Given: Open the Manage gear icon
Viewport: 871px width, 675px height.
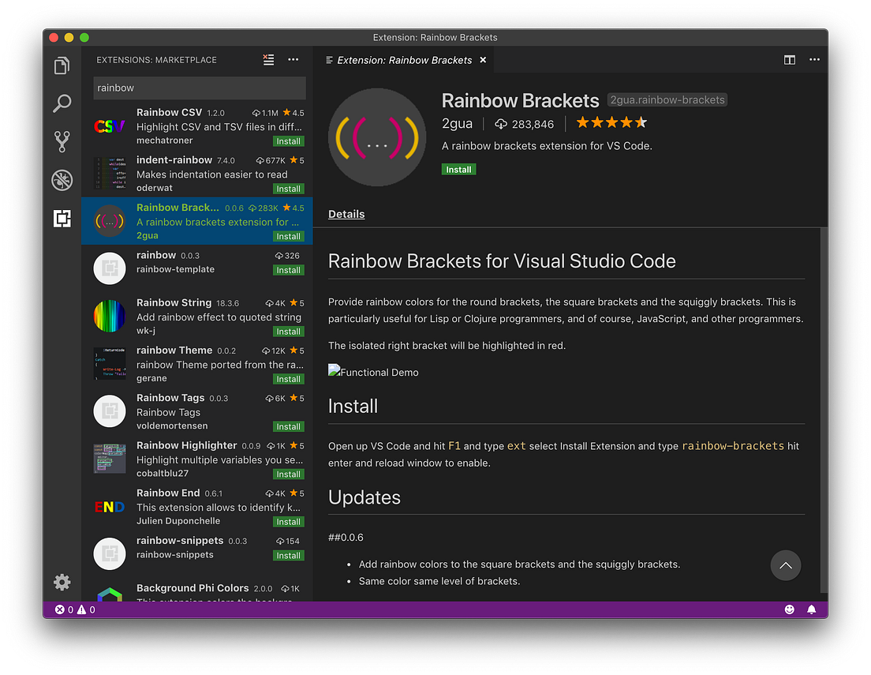Looking at the screenshot, I should click(62, 582).
